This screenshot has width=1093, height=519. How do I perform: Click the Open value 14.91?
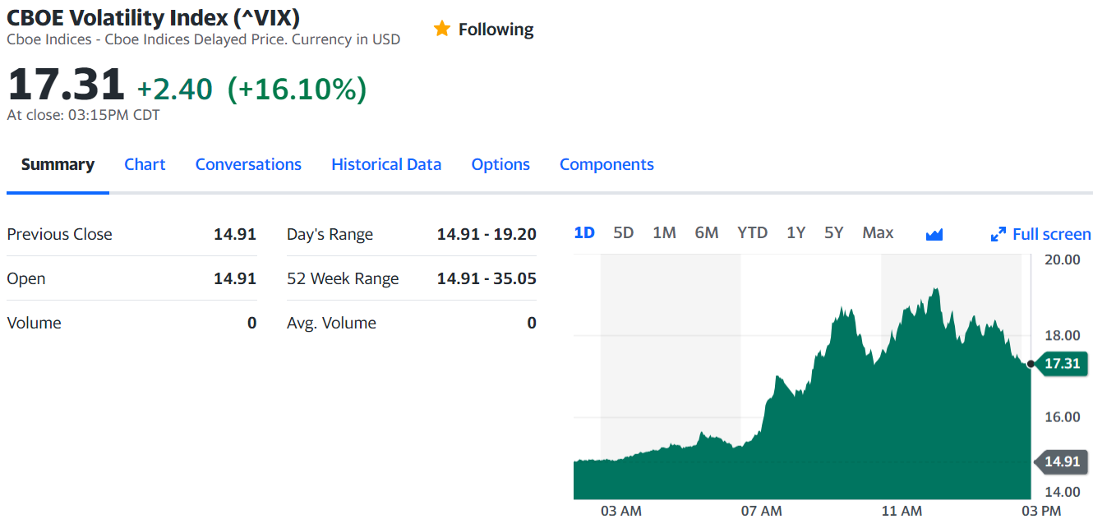pos(235,278)
